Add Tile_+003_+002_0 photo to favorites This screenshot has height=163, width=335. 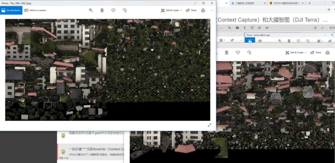pyautogui.click(x=113, y=10)
